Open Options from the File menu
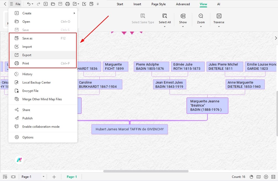Image resolution: width=278 pixels, height=181 pixels. [x=43, y=137]
